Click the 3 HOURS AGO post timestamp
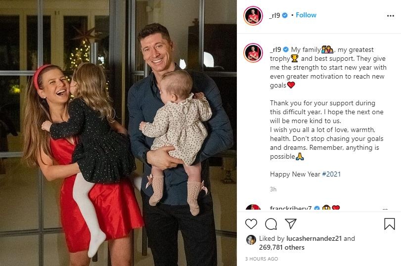 click(262, 259)
